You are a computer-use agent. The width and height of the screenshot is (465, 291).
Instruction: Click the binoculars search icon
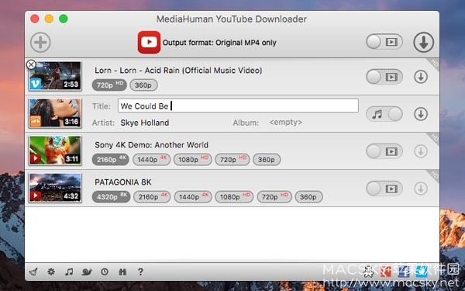(122, 272)
